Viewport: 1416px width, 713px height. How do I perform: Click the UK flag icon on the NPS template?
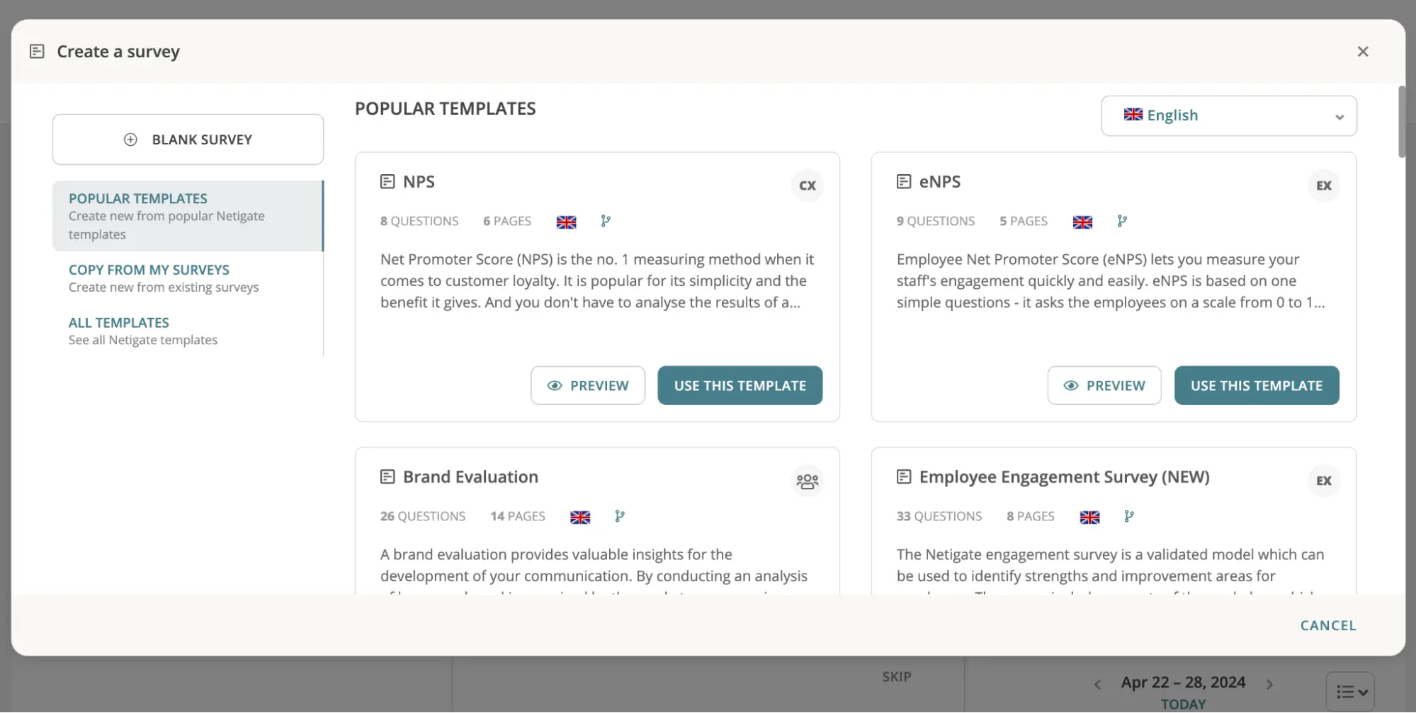pyautogui.click(x=566, y=222)
